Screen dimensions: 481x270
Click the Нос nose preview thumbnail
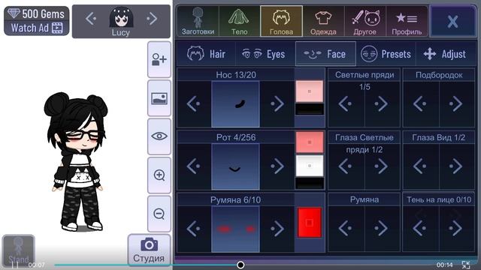(x=235, y=103)
